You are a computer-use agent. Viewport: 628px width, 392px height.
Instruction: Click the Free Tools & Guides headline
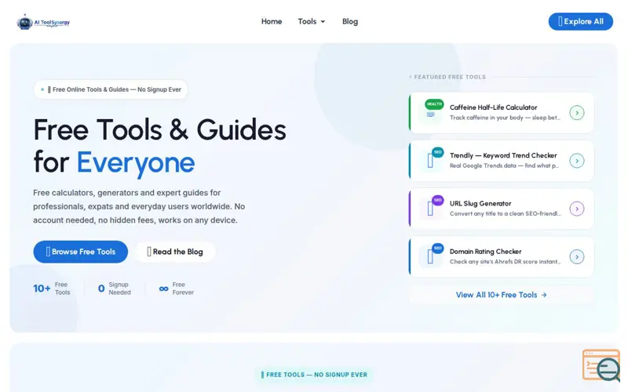coord(160,146)
